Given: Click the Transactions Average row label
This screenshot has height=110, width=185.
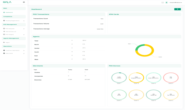Looking at the screenshot, I should [x=41, y=29].
